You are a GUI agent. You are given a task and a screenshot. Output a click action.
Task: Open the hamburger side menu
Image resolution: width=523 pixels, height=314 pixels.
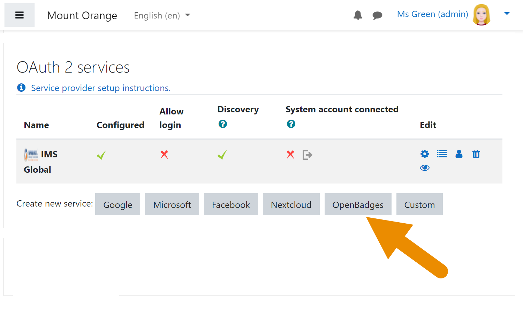coord(20,15)
